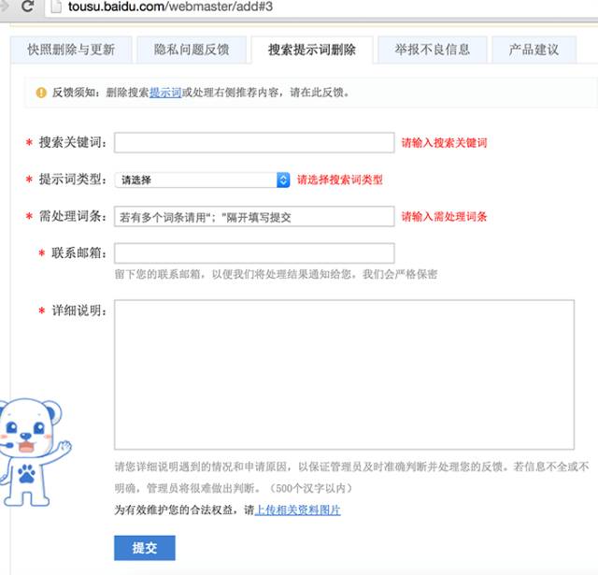Viewport: 598px width, 575px height.
Task: Click the 500个汉字以内 hint text
Action: pos(311,488)
